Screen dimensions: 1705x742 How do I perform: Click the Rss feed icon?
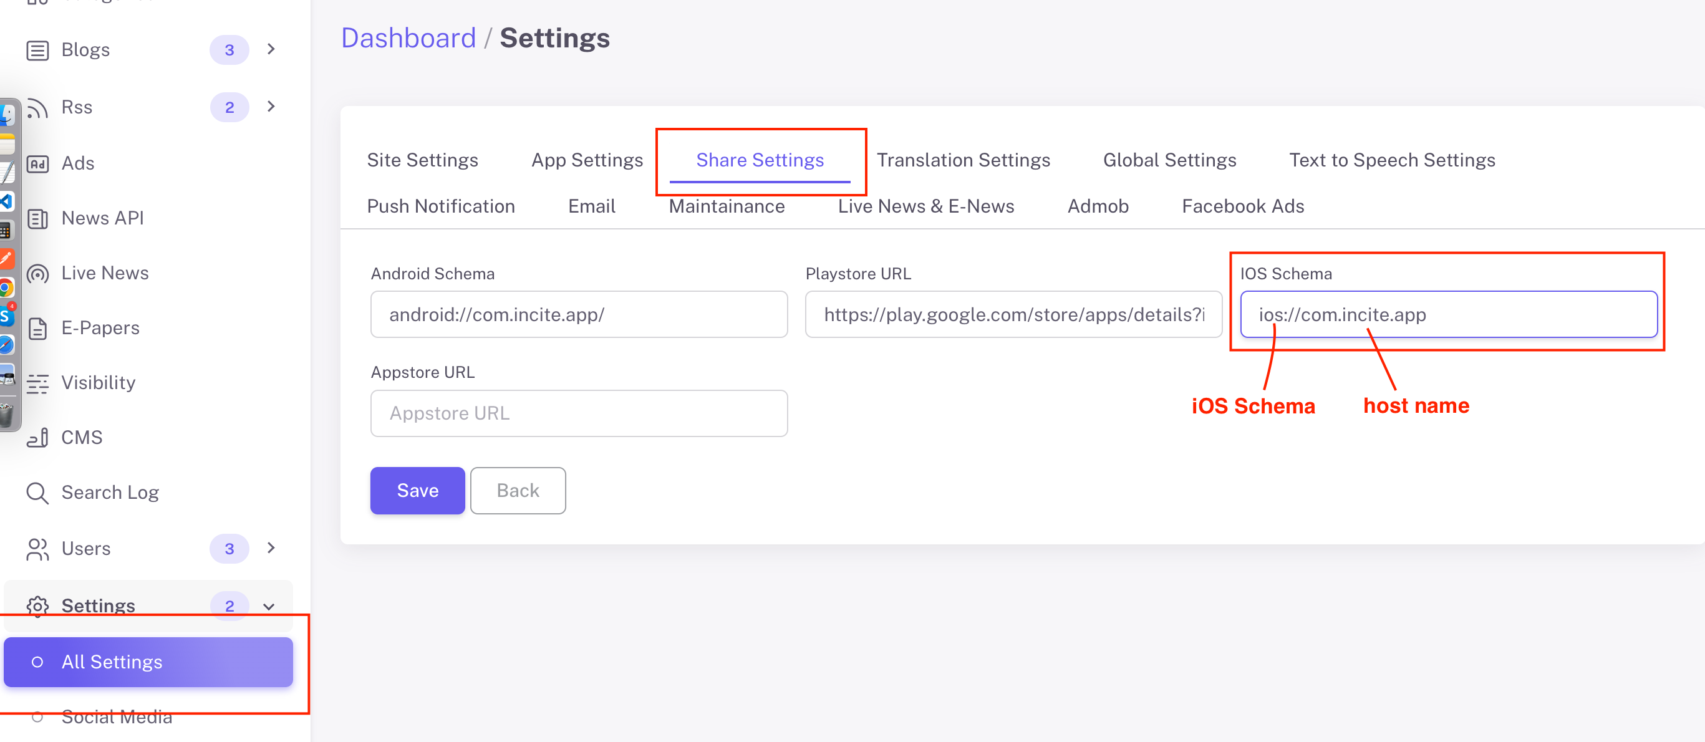(37, 107)
